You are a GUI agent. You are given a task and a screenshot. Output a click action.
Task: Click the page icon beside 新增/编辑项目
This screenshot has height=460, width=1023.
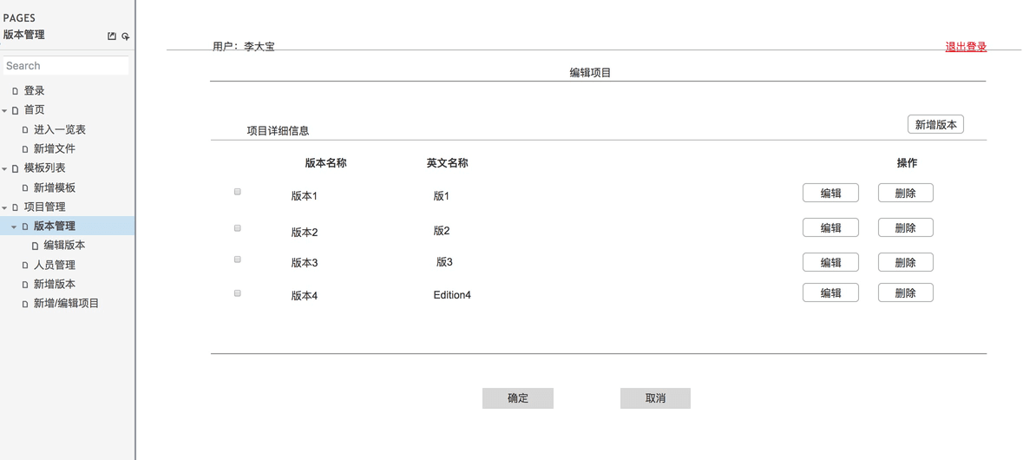pyautogui.click(x=25, y=304)
